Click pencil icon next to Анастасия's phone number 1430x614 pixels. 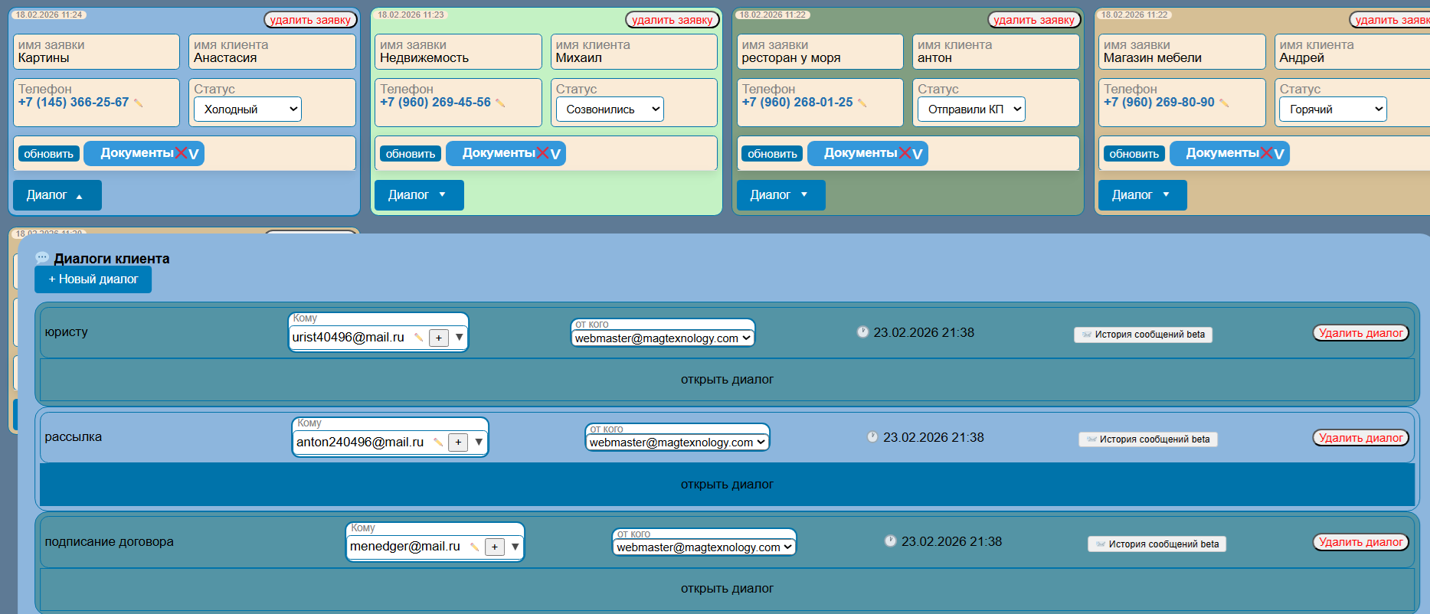(139, 103)
